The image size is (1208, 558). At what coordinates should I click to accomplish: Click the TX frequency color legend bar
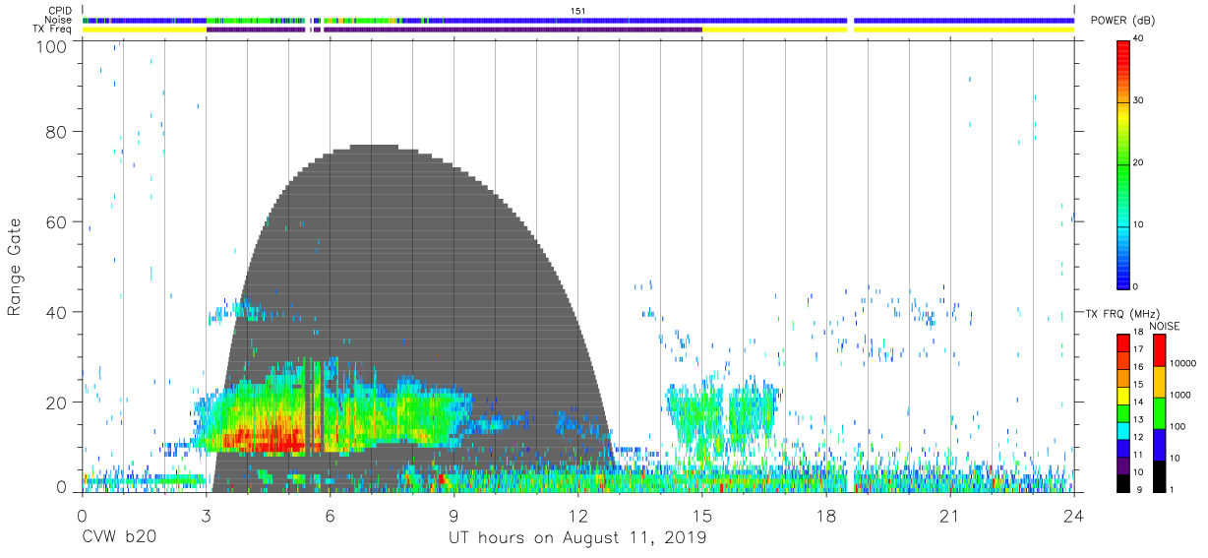1123,413
